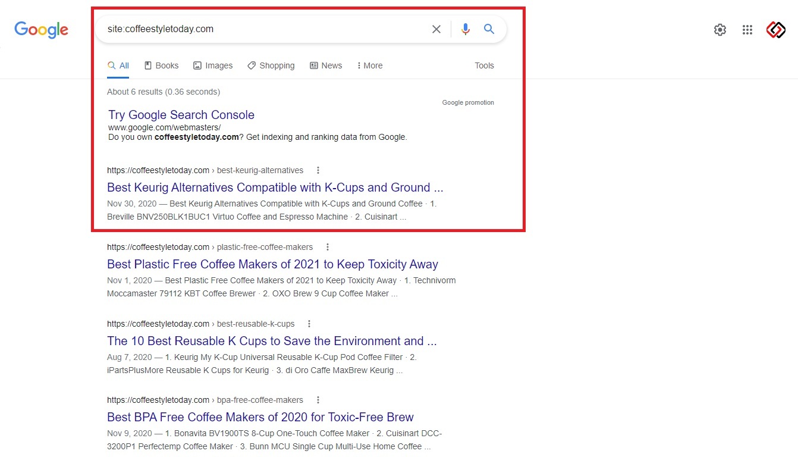Screen dimensions: 798x457
Task: Open Best BPA Free Coffee Makers result
Action: (260, 417)
